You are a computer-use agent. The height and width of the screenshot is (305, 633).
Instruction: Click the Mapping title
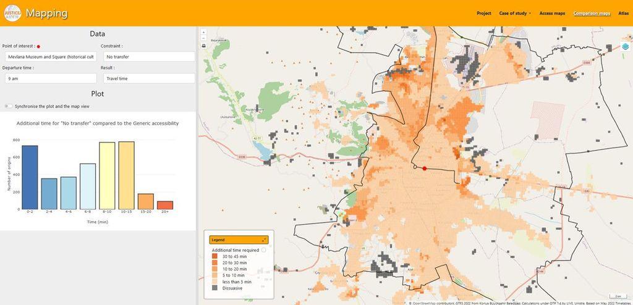pos(47,13)
